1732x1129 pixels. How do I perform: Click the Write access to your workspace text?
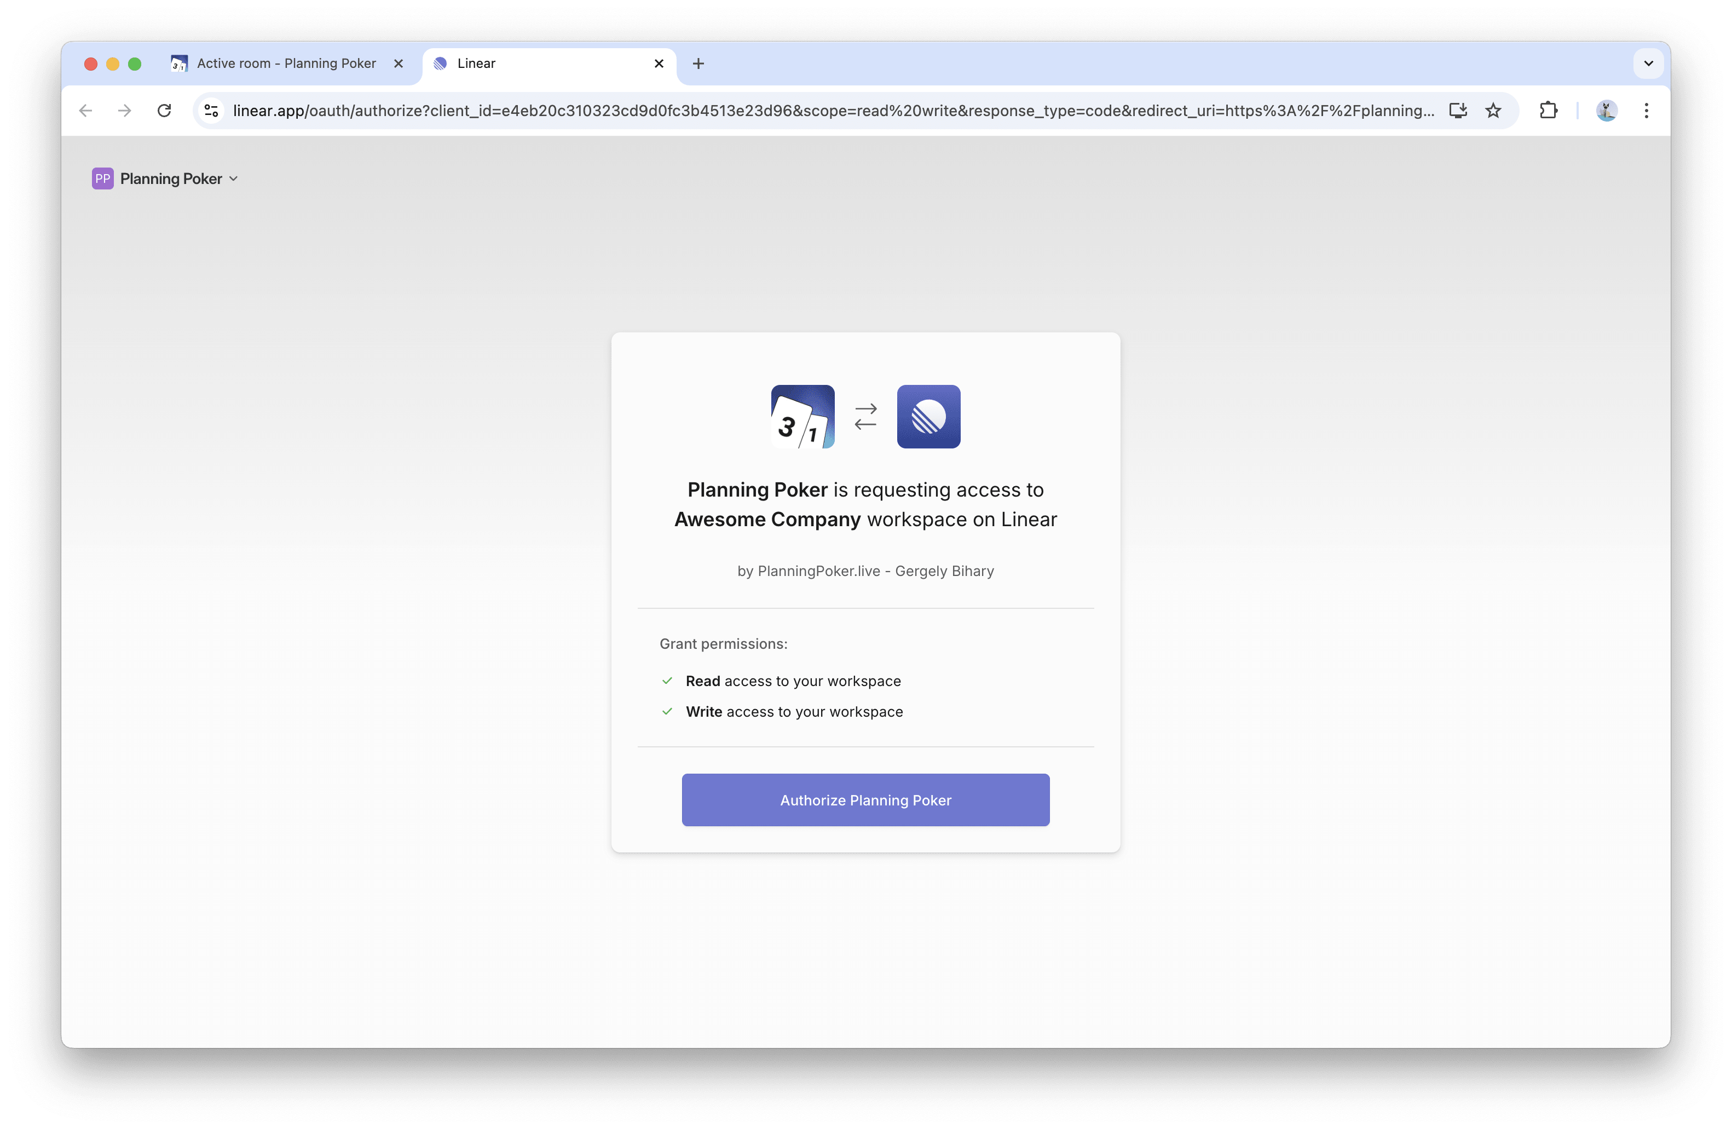[x=794, y=711]
